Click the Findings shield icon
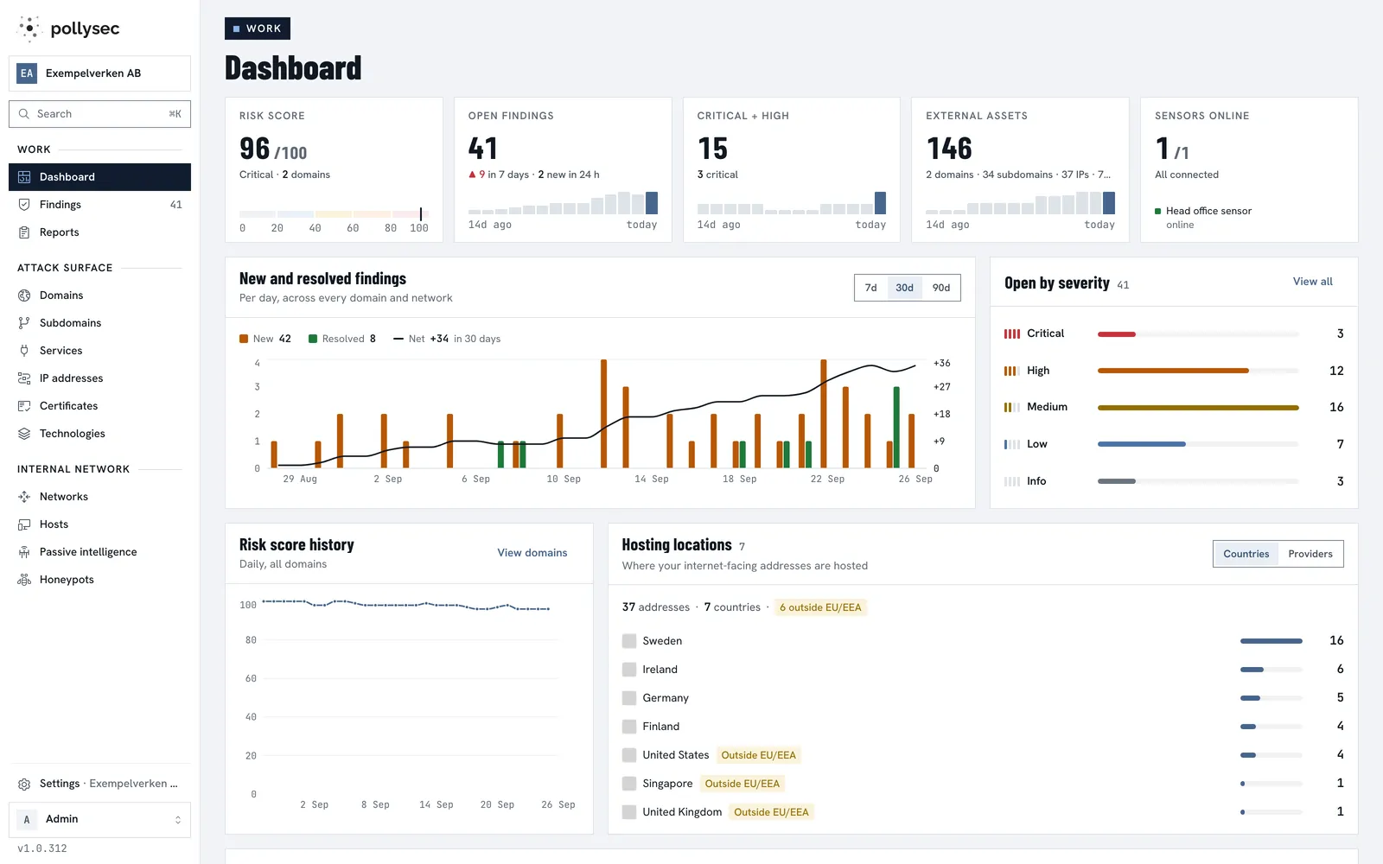Image resolution: width=1383 pixels, height=864 pixels. tap(24, 205)
